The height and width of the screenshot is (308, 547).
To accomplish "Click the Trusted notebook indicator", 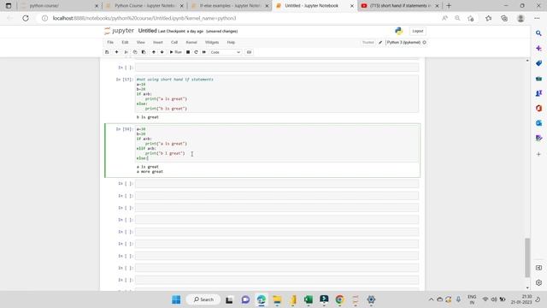I will click(368, 42).
